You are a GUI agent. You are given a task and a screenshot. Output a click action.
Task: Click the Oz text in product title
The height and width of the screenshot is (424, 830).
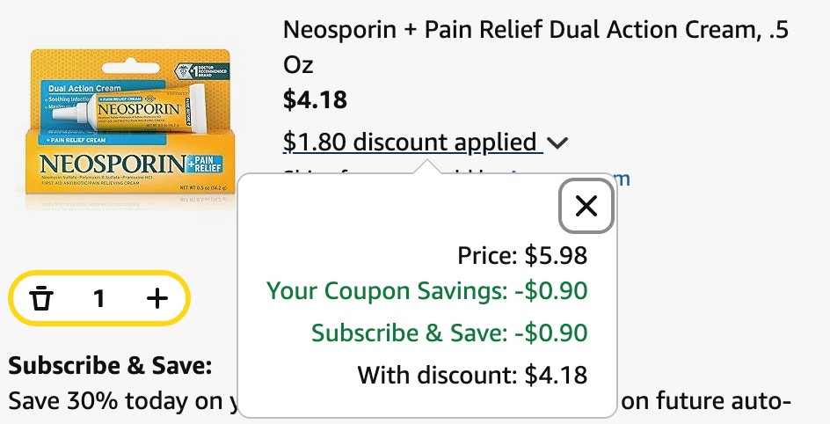298,64
